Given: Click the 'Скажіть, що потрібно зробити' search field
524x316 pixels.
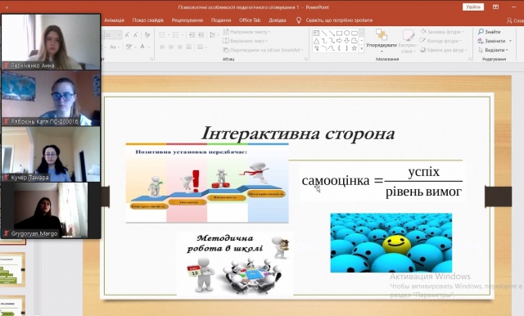Looking at the screenshot, I should (339, 20).
